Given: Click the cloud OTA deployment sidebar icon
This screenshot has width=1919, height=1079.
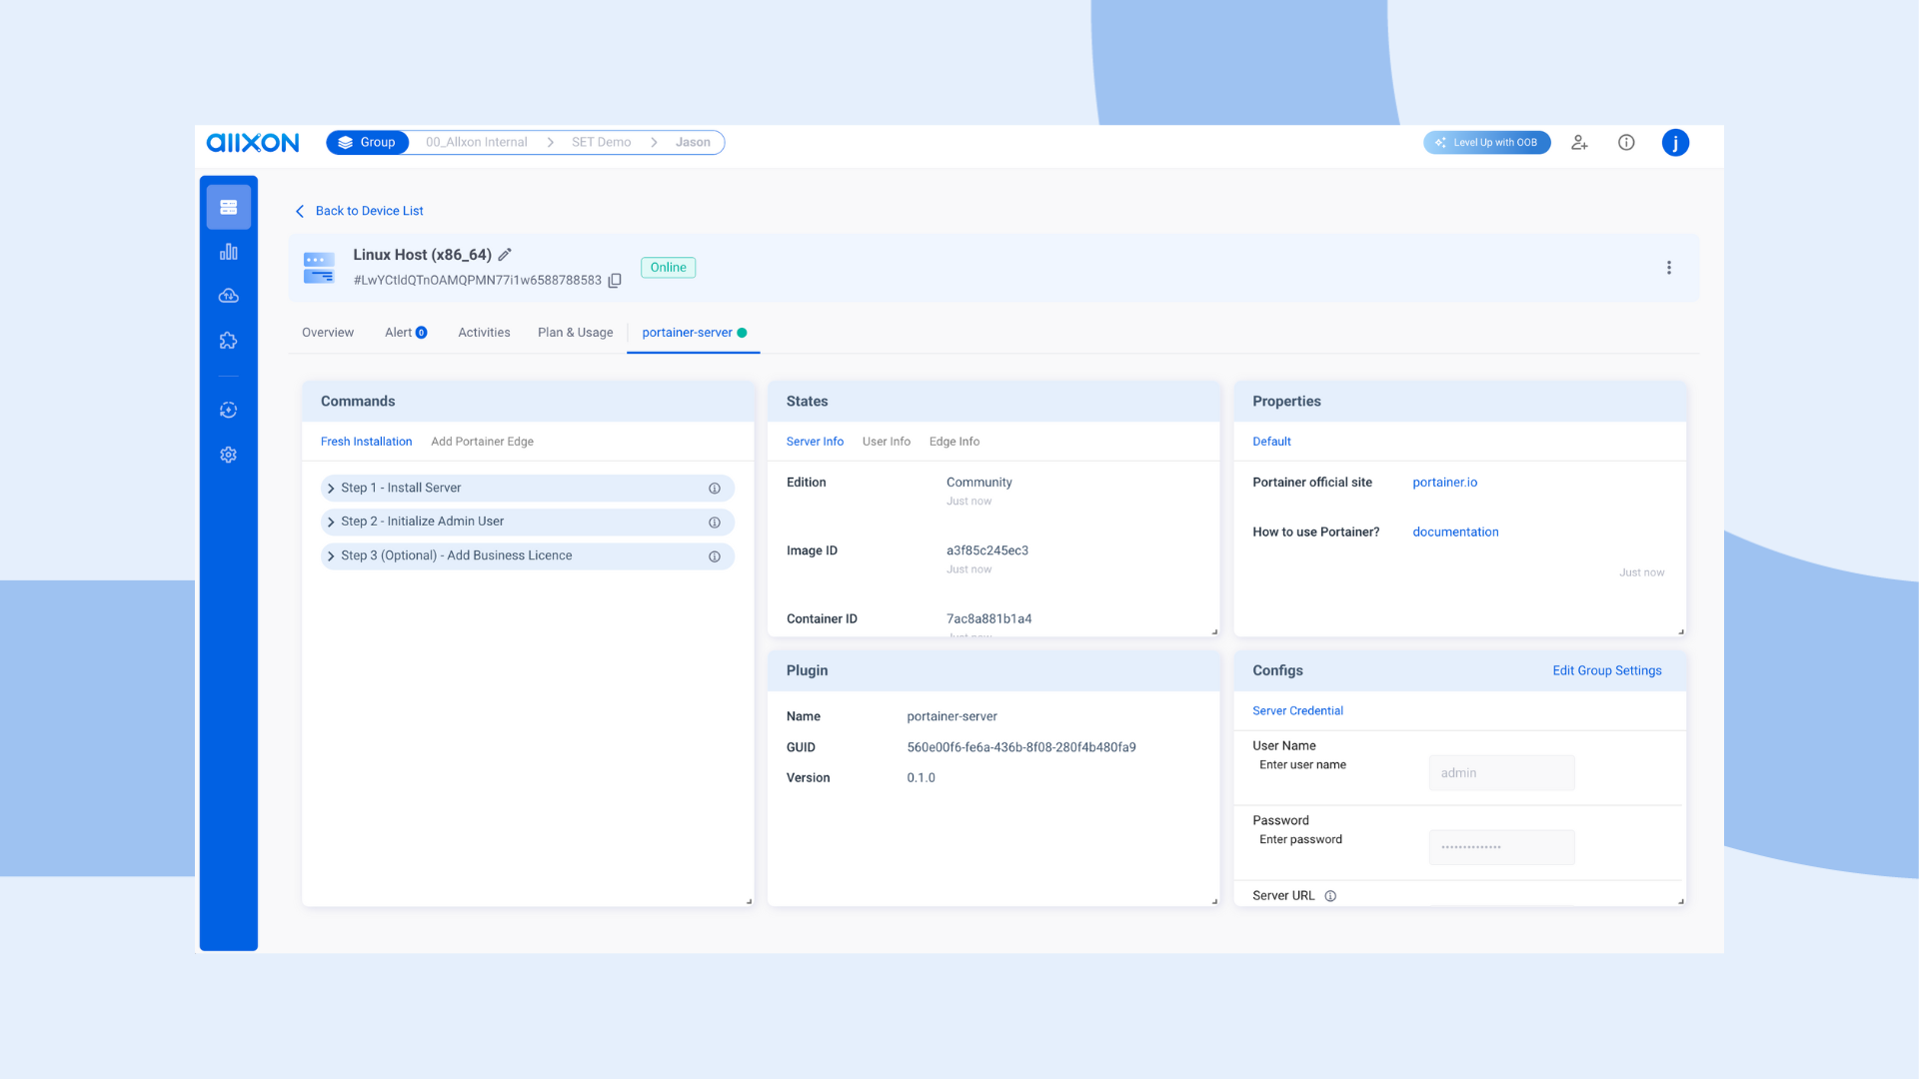Looking at the screenshot, I should coord(228,295).
